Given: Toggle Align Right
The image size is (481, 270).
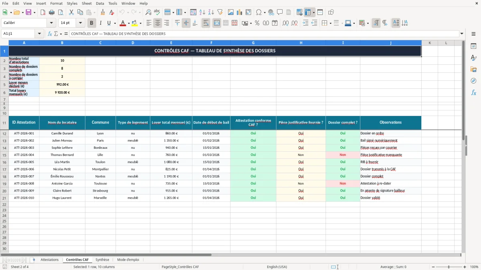Looking at the screenshot, I should pos(166,23).
